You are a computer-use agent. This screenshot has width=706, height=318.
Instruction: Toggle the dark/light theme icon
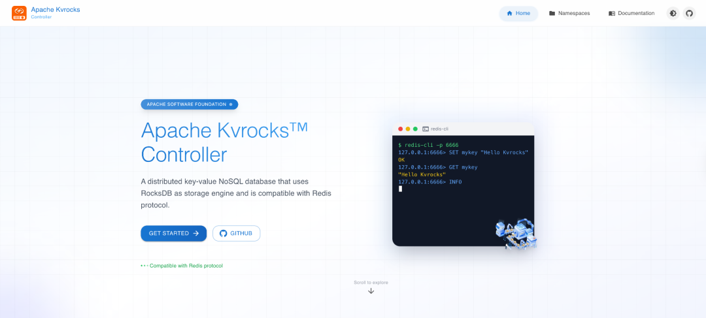click(x=673, y=13)
